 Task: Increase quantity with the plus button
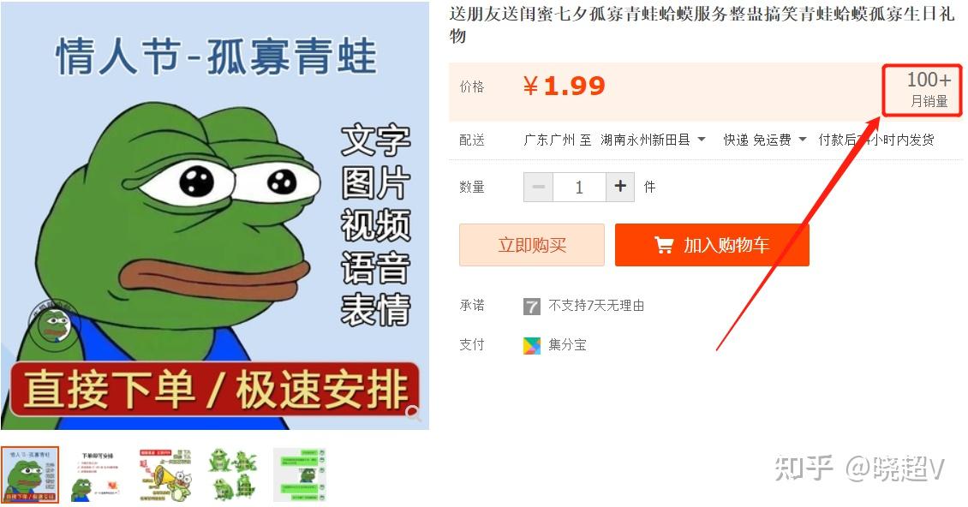click(x=620, y=187)
